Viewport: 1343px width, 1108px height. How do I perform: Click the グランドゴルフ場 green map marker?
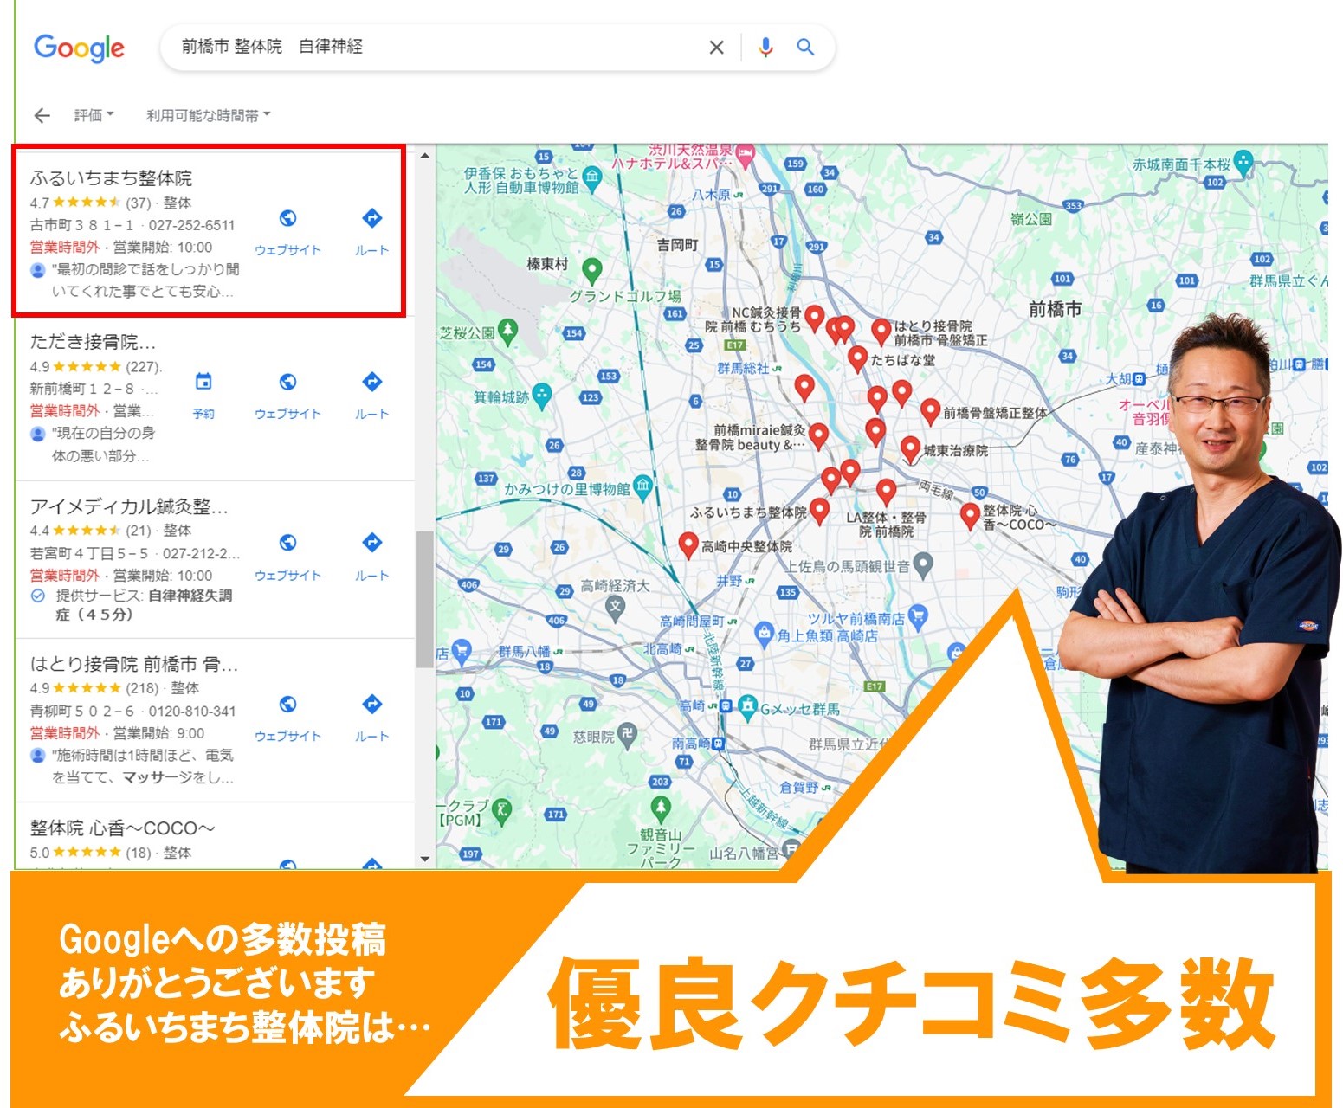(x=592, y=271)
